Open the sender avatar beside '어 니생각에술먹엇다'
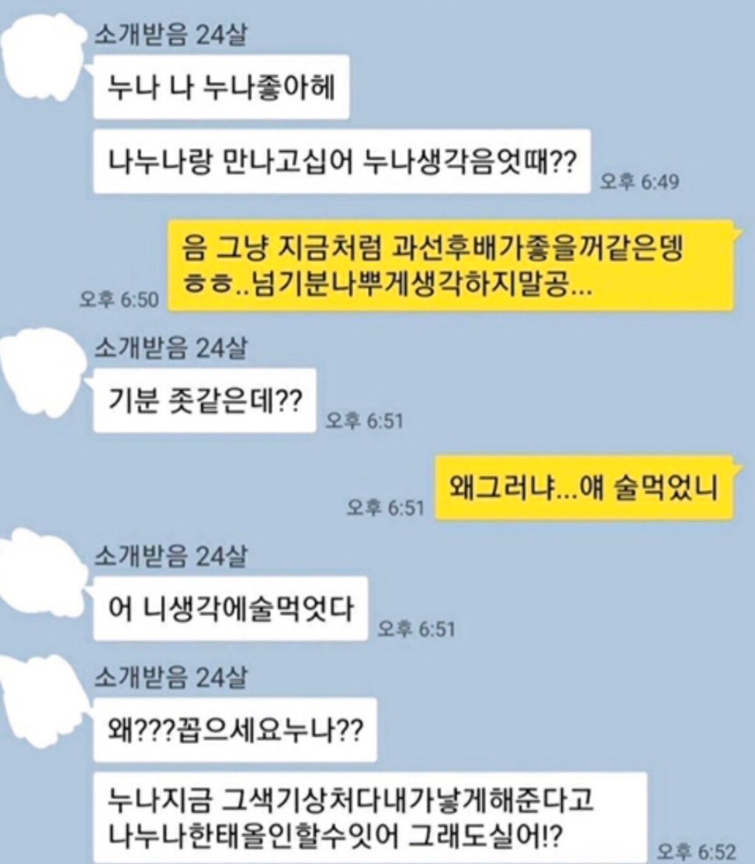The image size is (755, 864). pyautogui.click(x=41, y=577)
